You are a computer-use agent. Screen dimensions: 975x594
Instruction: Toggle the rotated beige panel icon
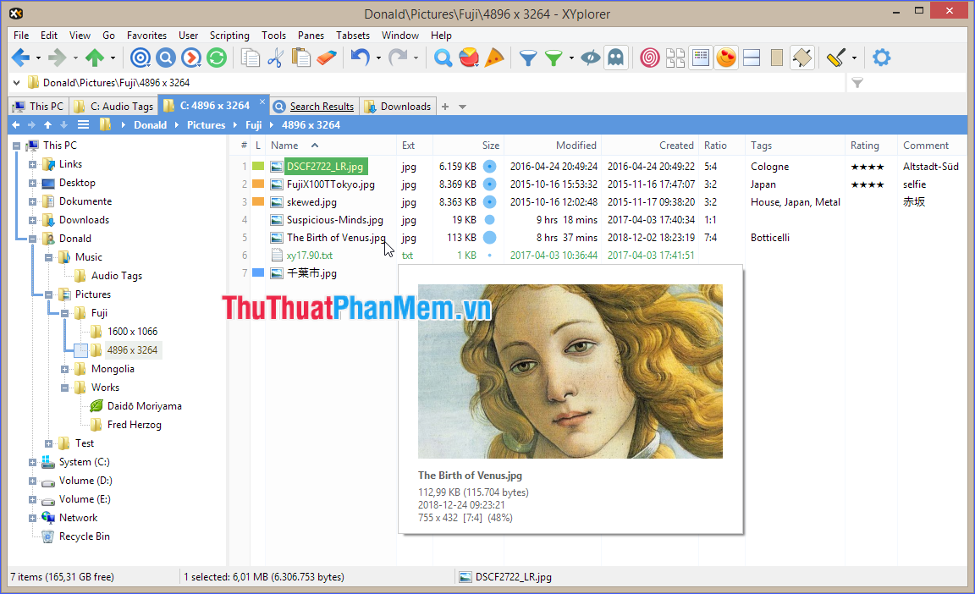[802, 58]
